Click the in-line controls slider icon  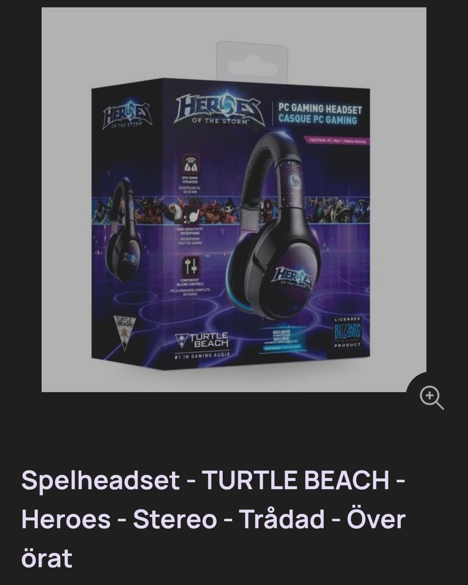point(191,266)
